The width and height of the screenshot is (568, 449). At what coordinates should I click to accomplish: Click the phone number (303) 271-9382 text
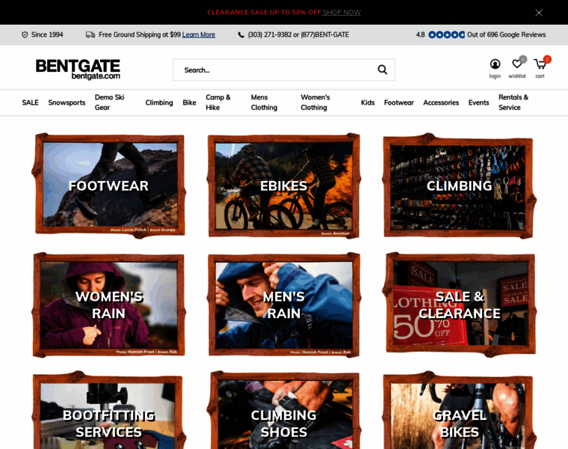coord(270,35)
